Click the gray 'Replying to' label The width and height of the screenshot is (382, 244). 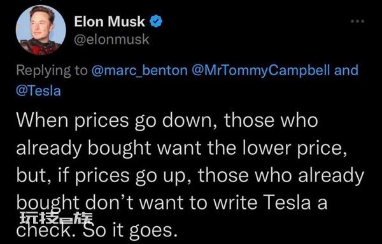pos(52,71)
